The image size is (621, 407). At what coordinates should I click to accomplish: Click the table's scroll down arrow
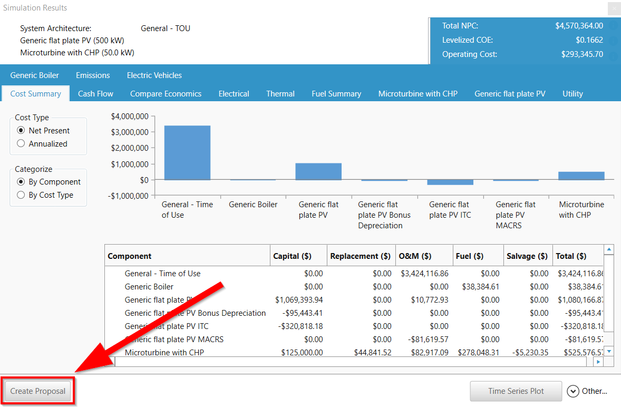click(609, 351)
